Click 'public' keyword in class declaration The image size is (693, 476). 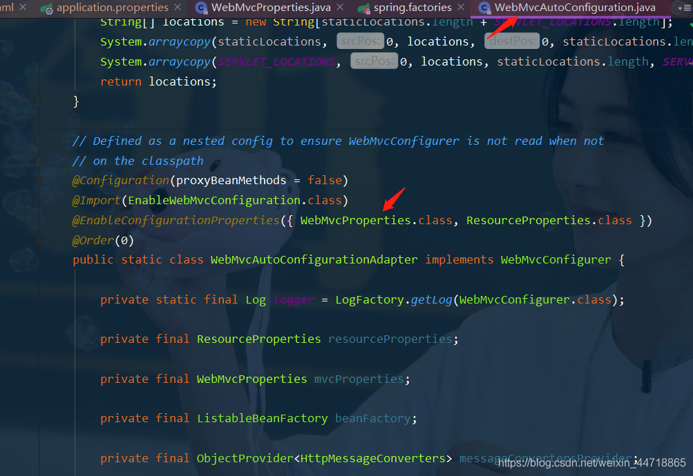coord(93,259)
